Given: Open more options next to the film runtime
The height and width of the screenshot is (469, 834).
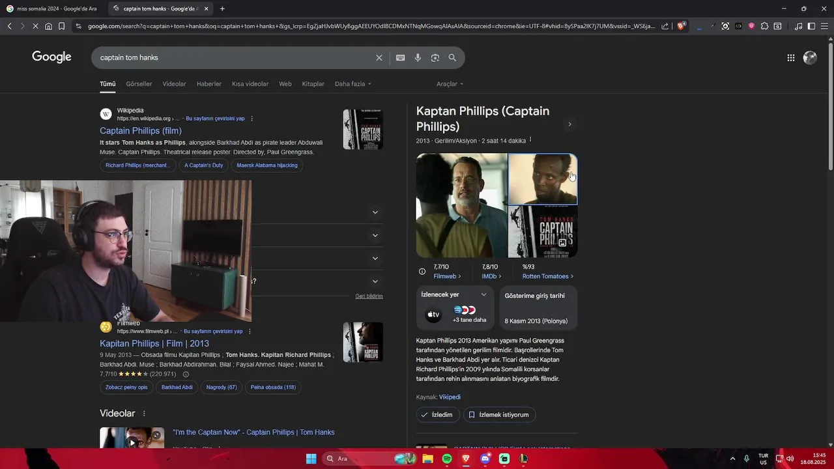Looking at the screenshot, I should click(x=530, y=139).
